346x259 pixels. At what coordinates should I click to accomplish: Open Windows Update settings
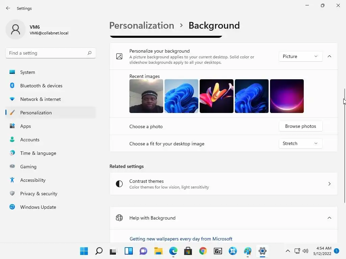[x=51, y=207]
